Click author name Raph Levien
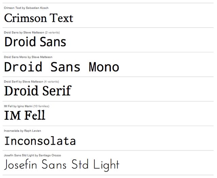The image size is (217, 178). click(33, 130)
